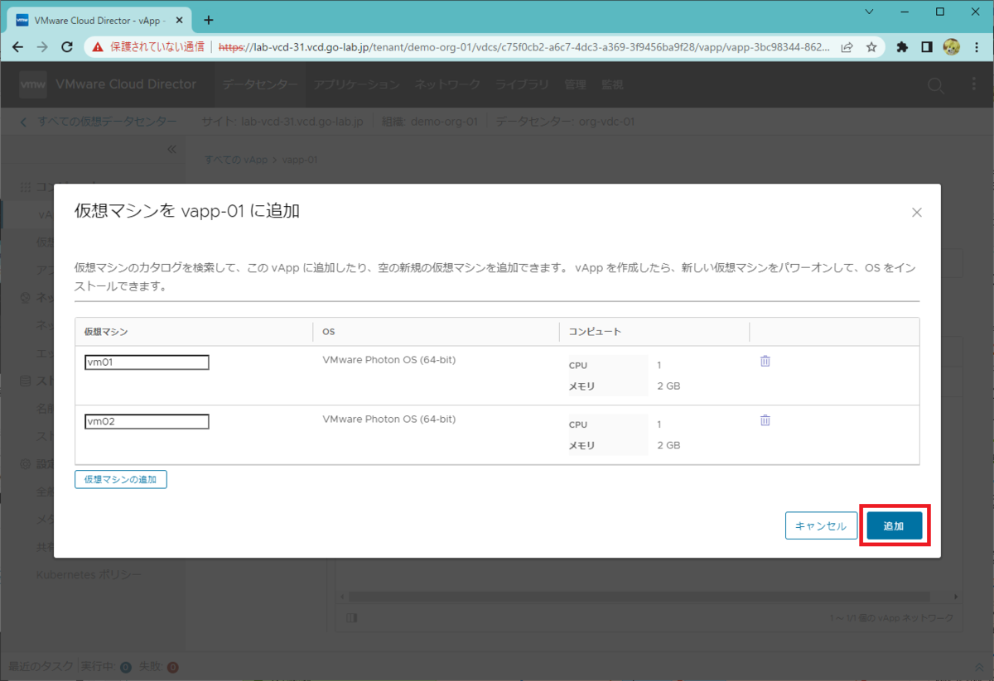The width and height of the screenshot is (994, 681).
Task: Click the failed tasks 失敗 counter
Action: point(158,667)
